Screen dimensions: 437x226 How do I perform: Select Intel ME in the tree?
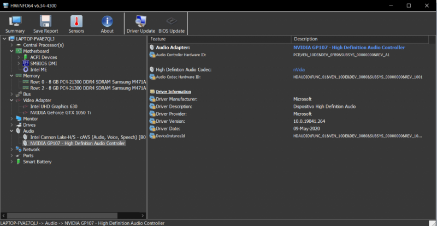point(38,69)
